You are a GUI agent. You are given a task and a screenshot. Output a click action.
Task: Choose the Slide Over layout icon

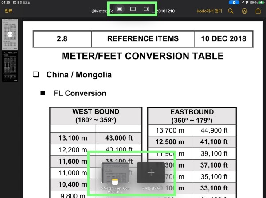click(x=145, y=9)
